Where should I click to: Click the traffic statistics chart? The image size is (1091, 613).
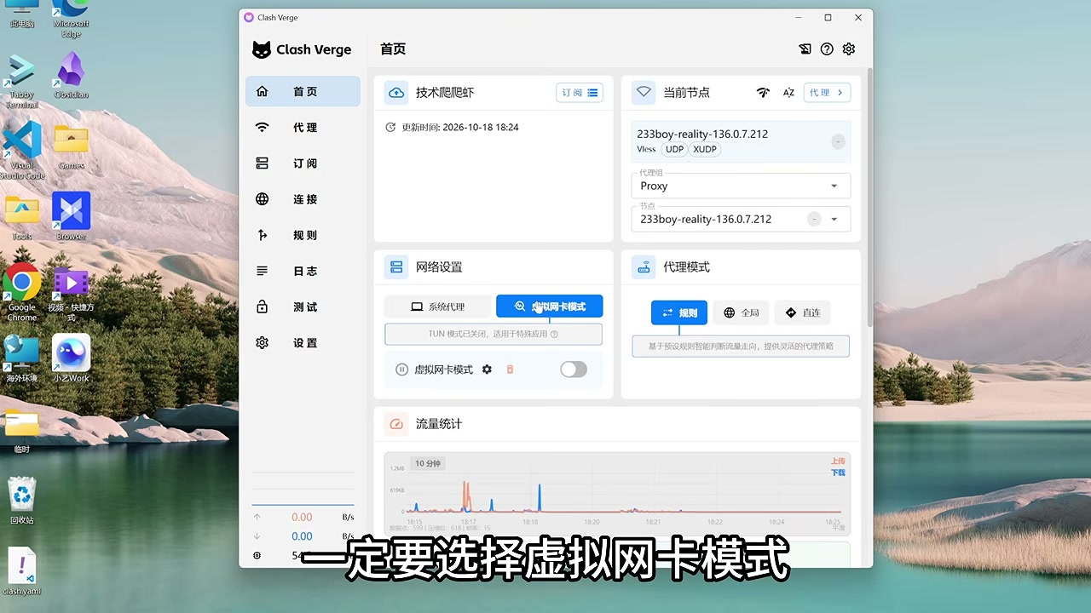click(x=617, y=494)
